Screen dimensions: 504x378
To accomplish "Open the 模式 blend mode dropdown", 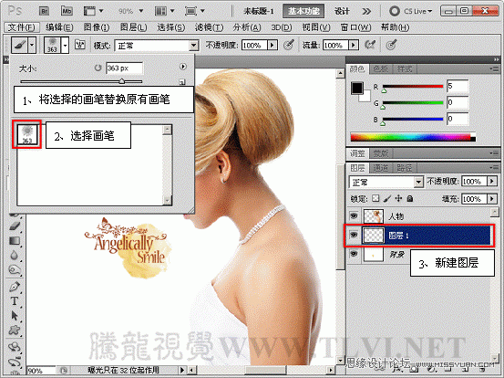I will tap(156, 46).
